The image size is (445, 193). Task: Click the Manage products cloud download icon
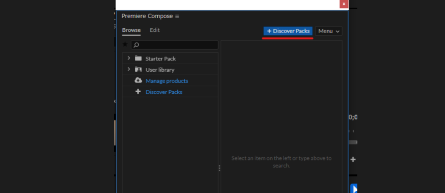(x=138, y=80)
